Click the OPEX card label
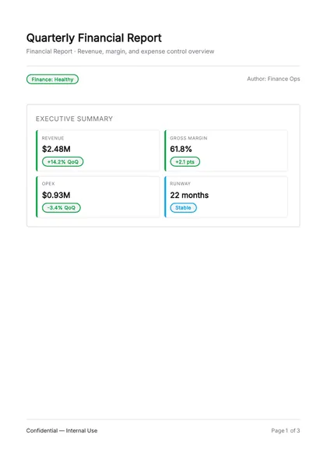 (48, 183)
